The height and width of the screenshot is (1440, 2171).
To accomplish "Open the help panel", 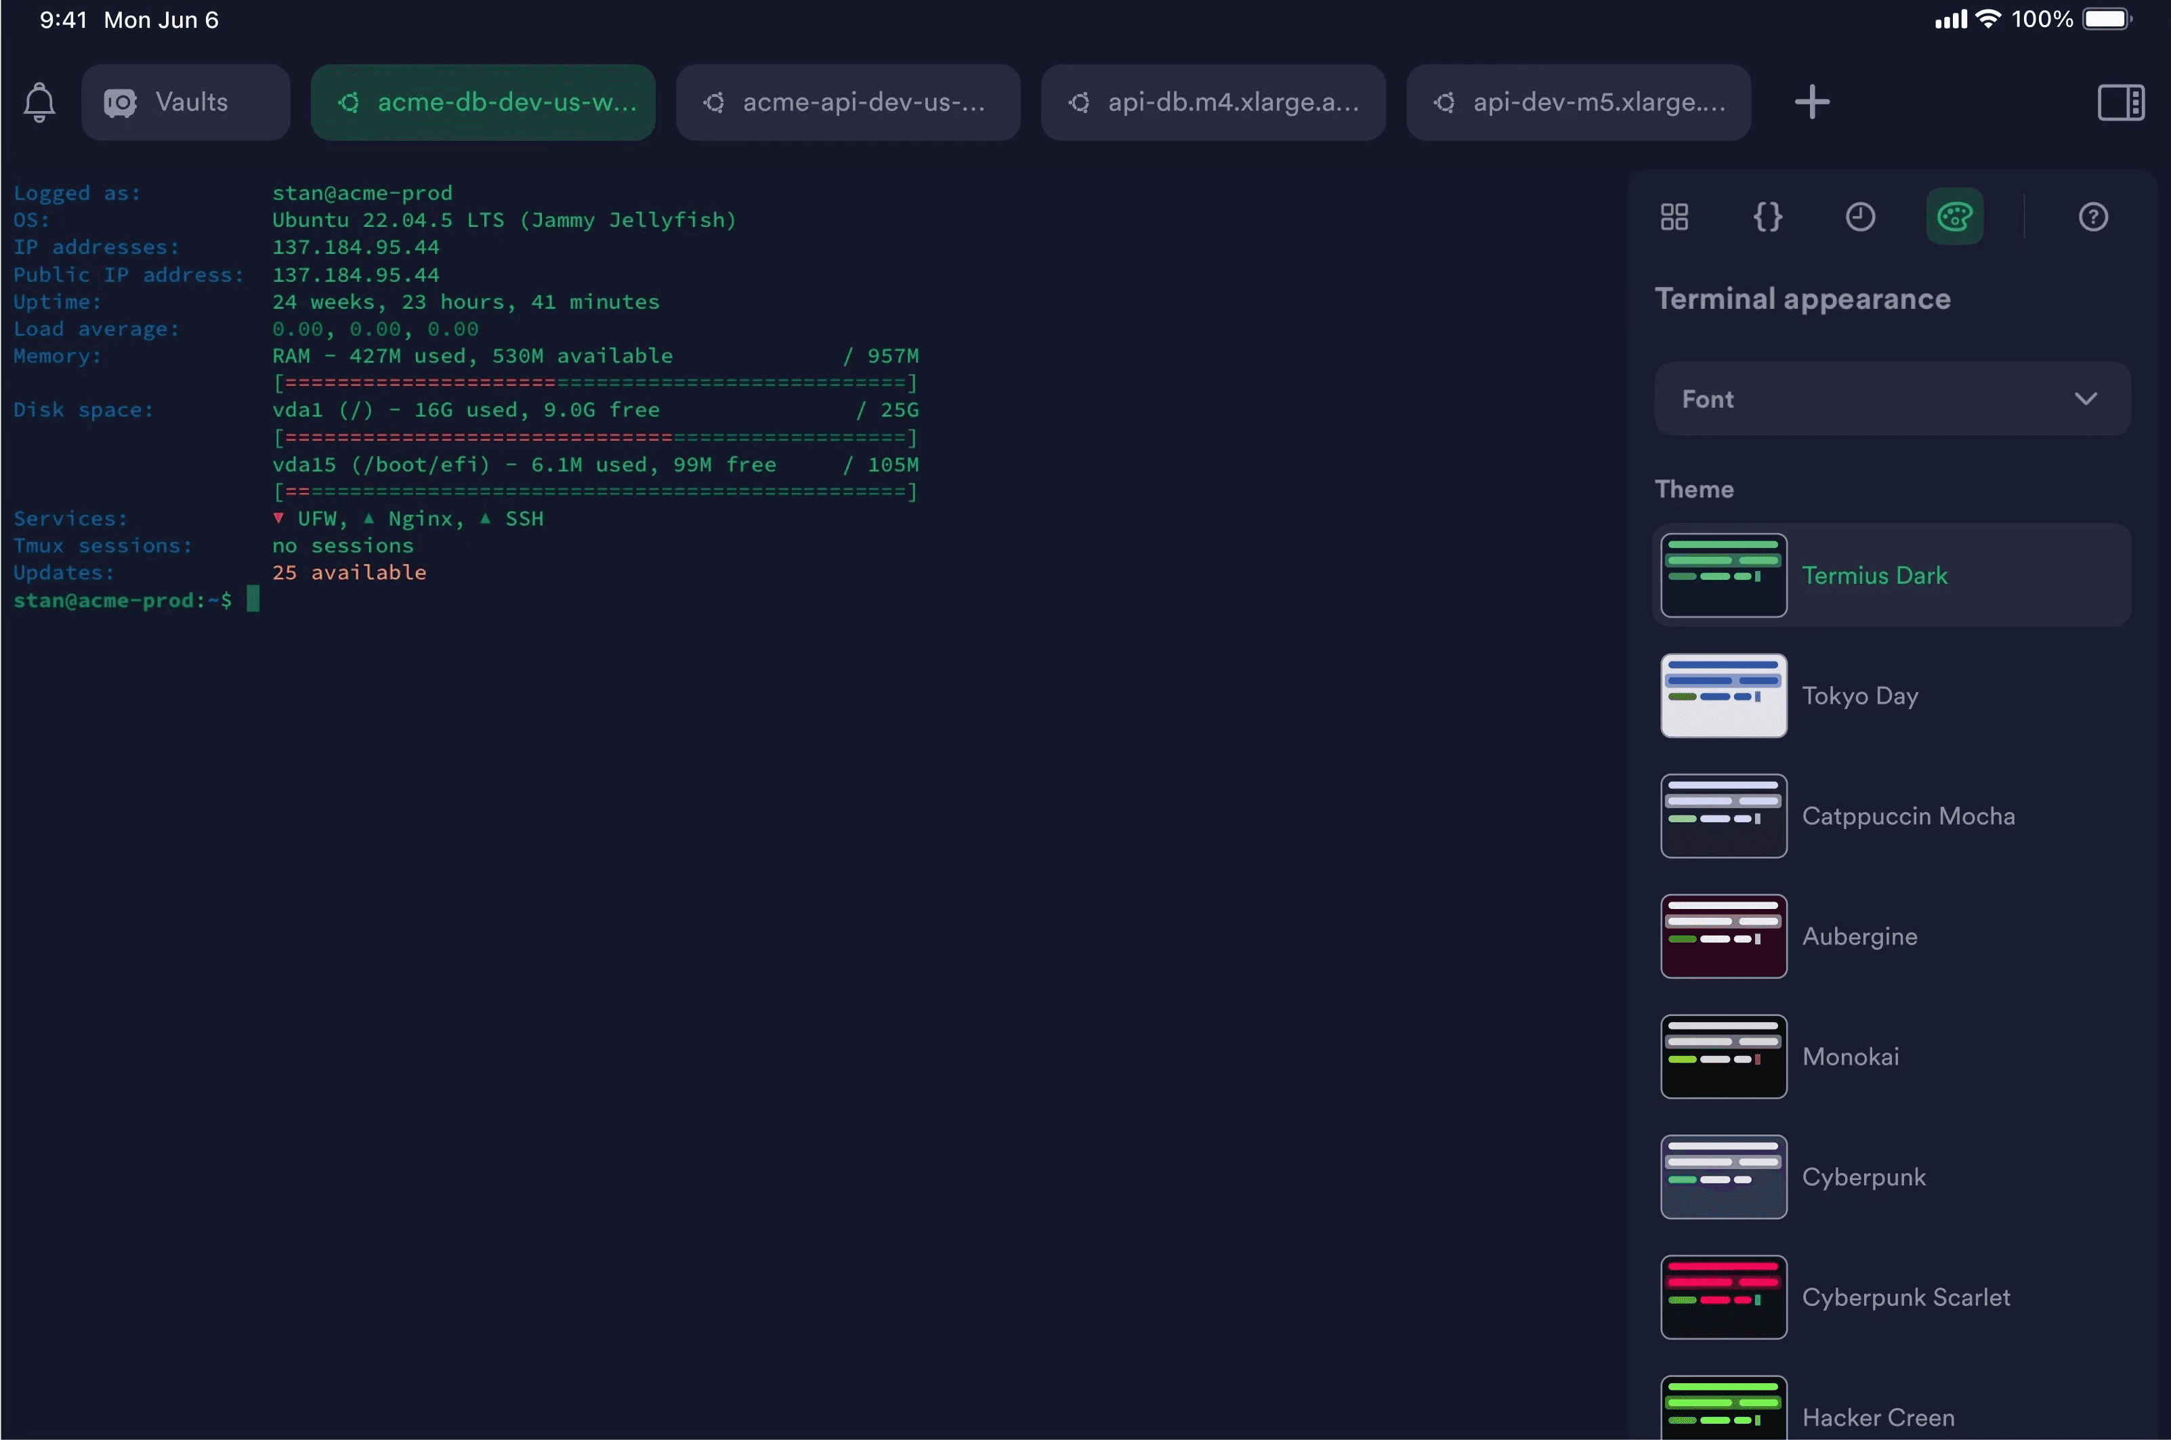I will point(2094,217).
